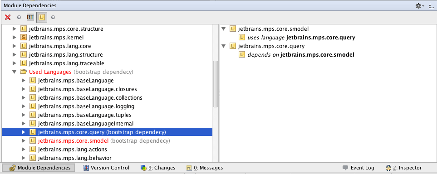
Task: Expand jetbrains.mps.baseLanguage.logging node
Action: (24, 106)
